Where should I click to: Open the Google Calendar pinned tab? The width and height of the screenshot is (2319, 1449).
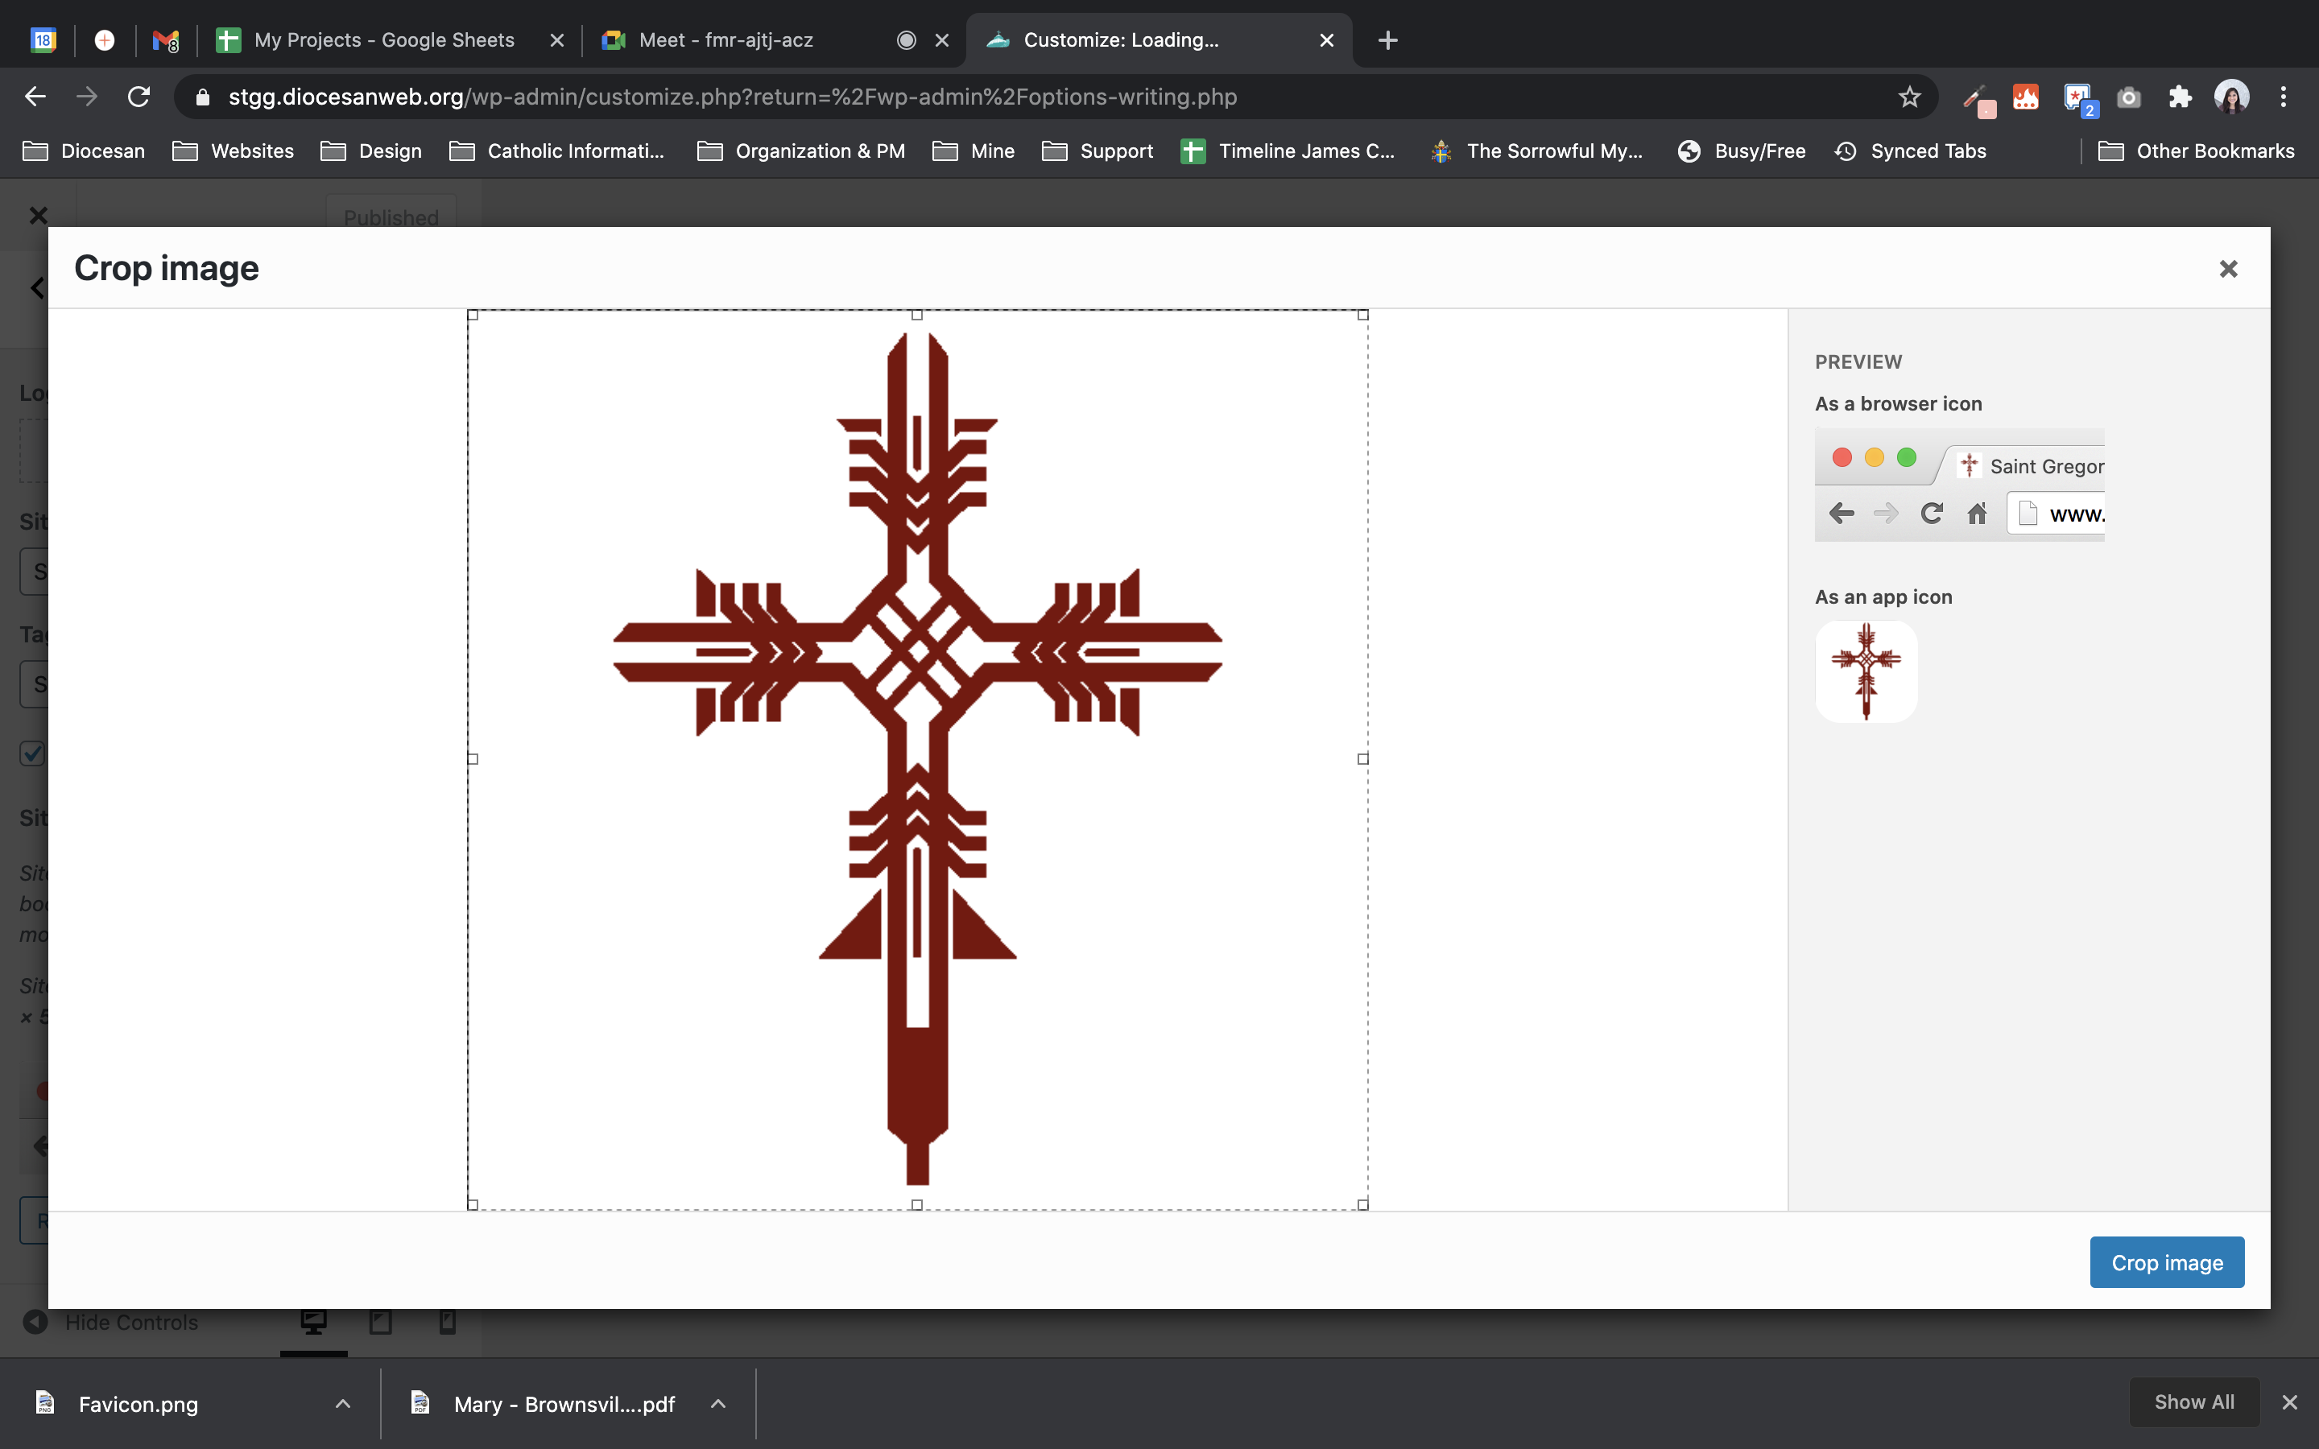tap(43, 40)
